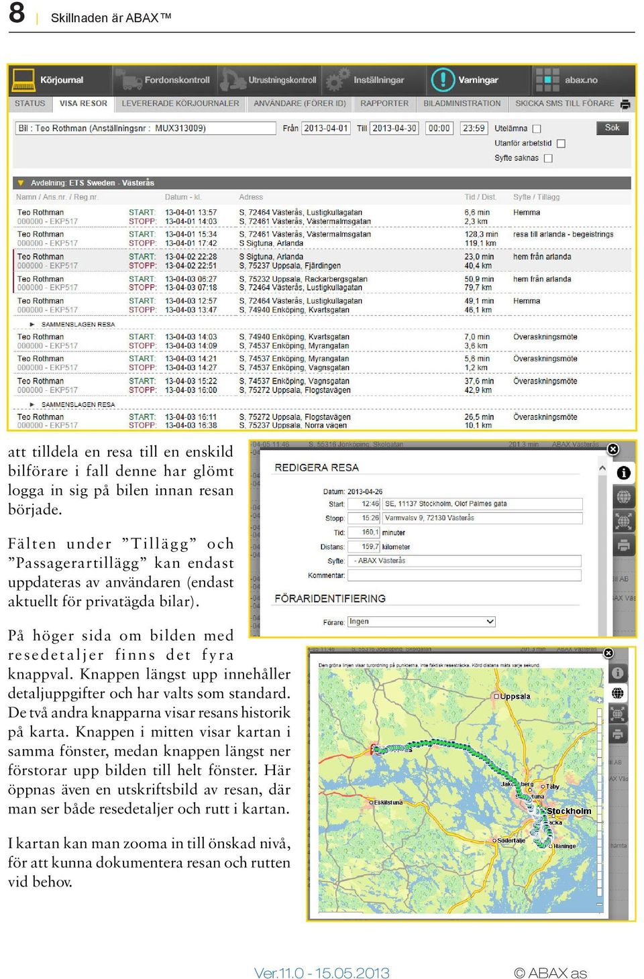Open Utrustningskontroll with the excavator icon

click(269, 80)
